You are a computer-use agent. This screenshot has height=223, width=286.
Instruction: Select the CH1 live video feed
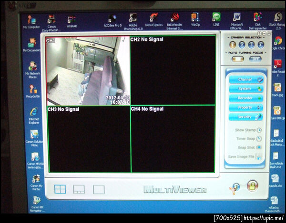click(x=88, y=71)
